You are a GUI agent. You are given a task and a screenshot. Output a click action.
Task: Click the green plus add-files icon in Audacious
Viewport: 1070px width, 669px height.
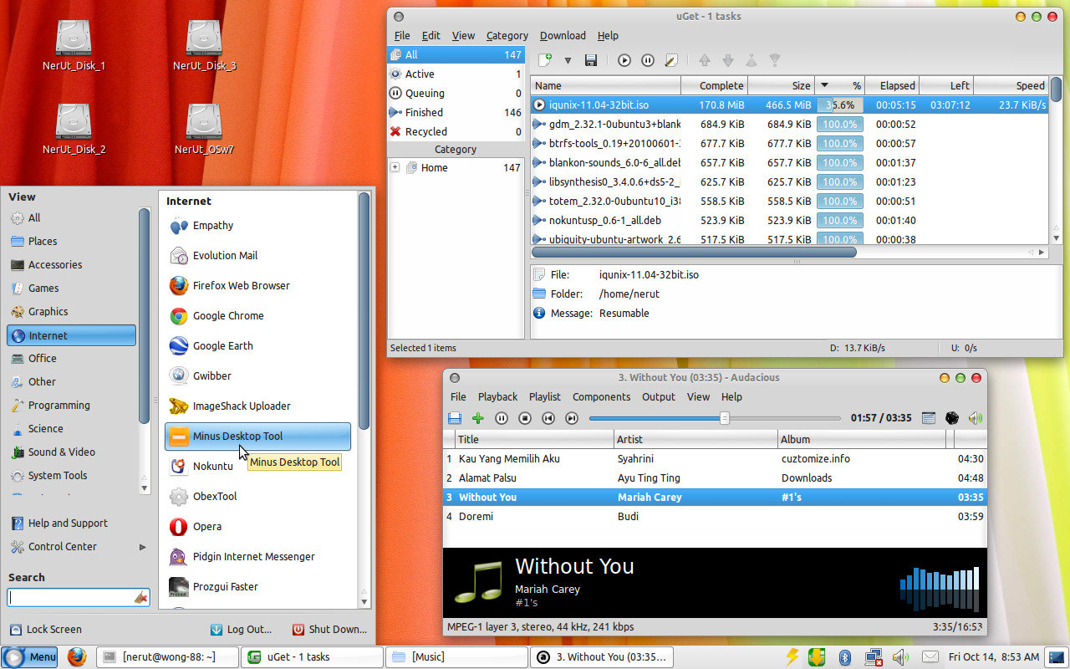(478, 418)
